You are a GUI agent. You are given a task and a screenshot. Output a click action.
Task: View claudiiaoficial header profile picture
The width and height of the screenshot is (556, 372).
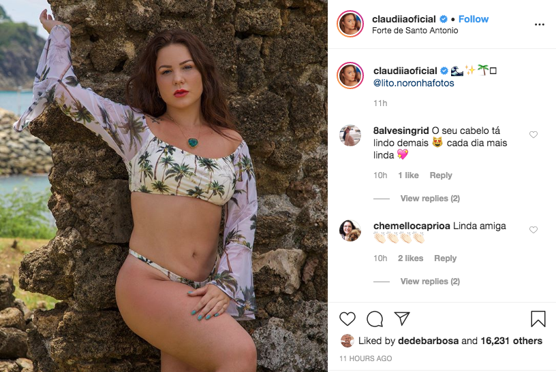(350, 24)
